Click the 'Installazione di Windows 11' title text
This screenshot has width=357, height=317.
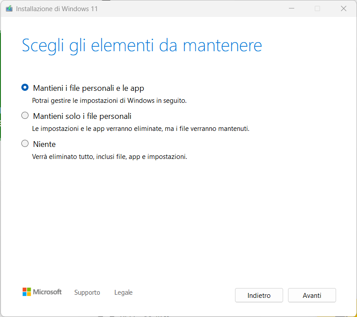57,9
